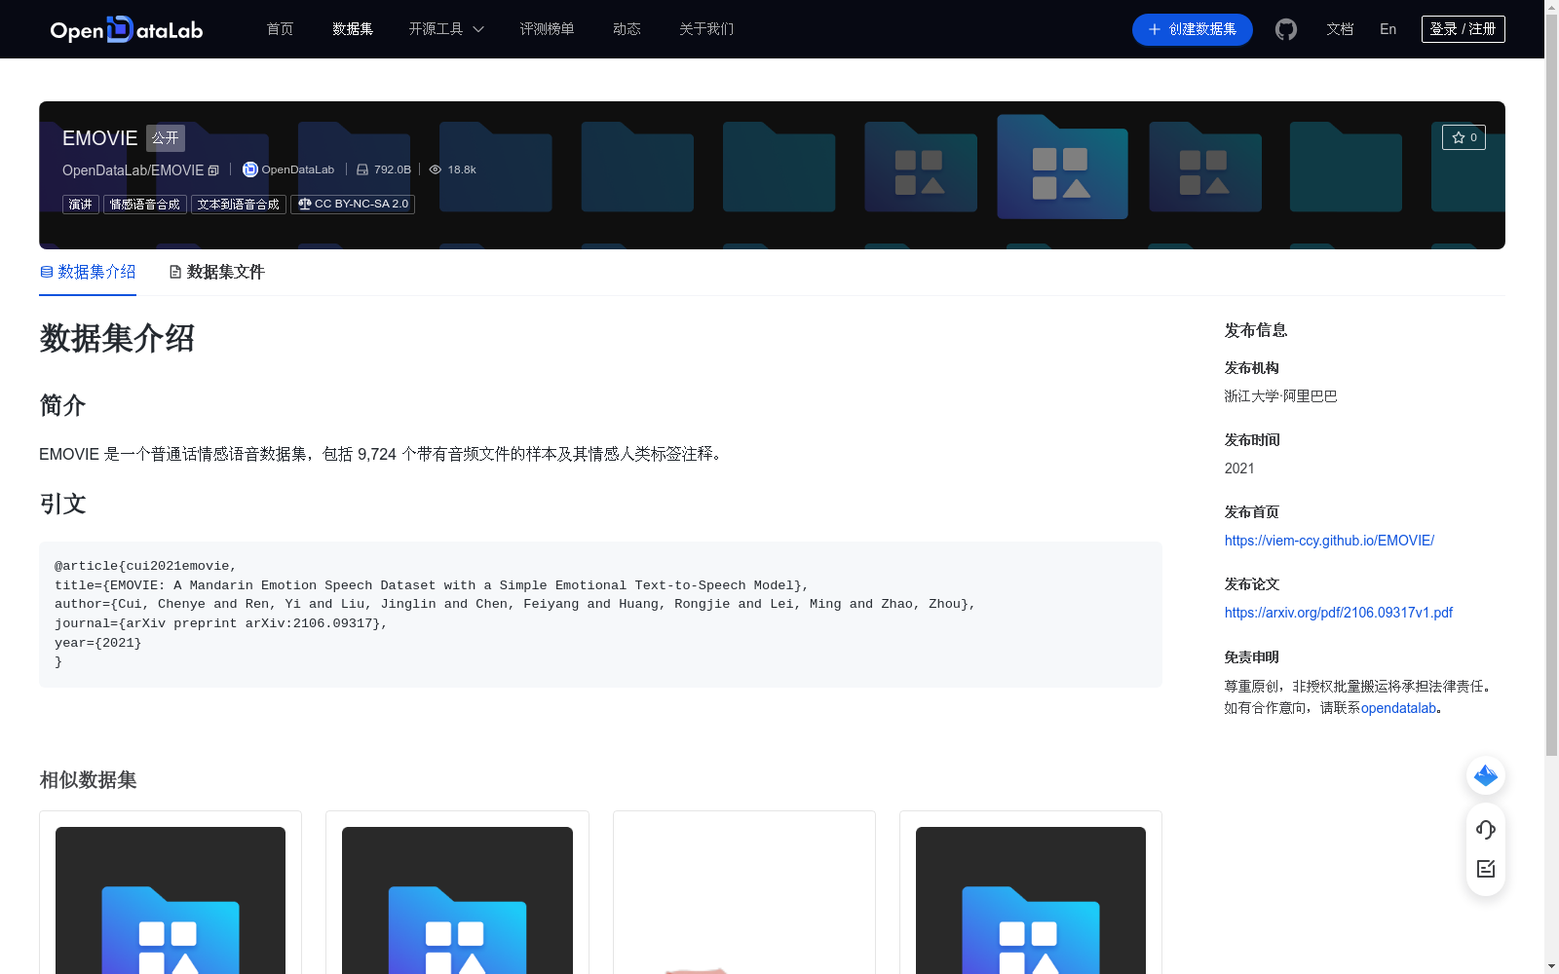Click the 浙江大学·阿里巴巴 publisher text
The width and height of the screenshot is (1559, 974).
click(x=1280, y=396)
